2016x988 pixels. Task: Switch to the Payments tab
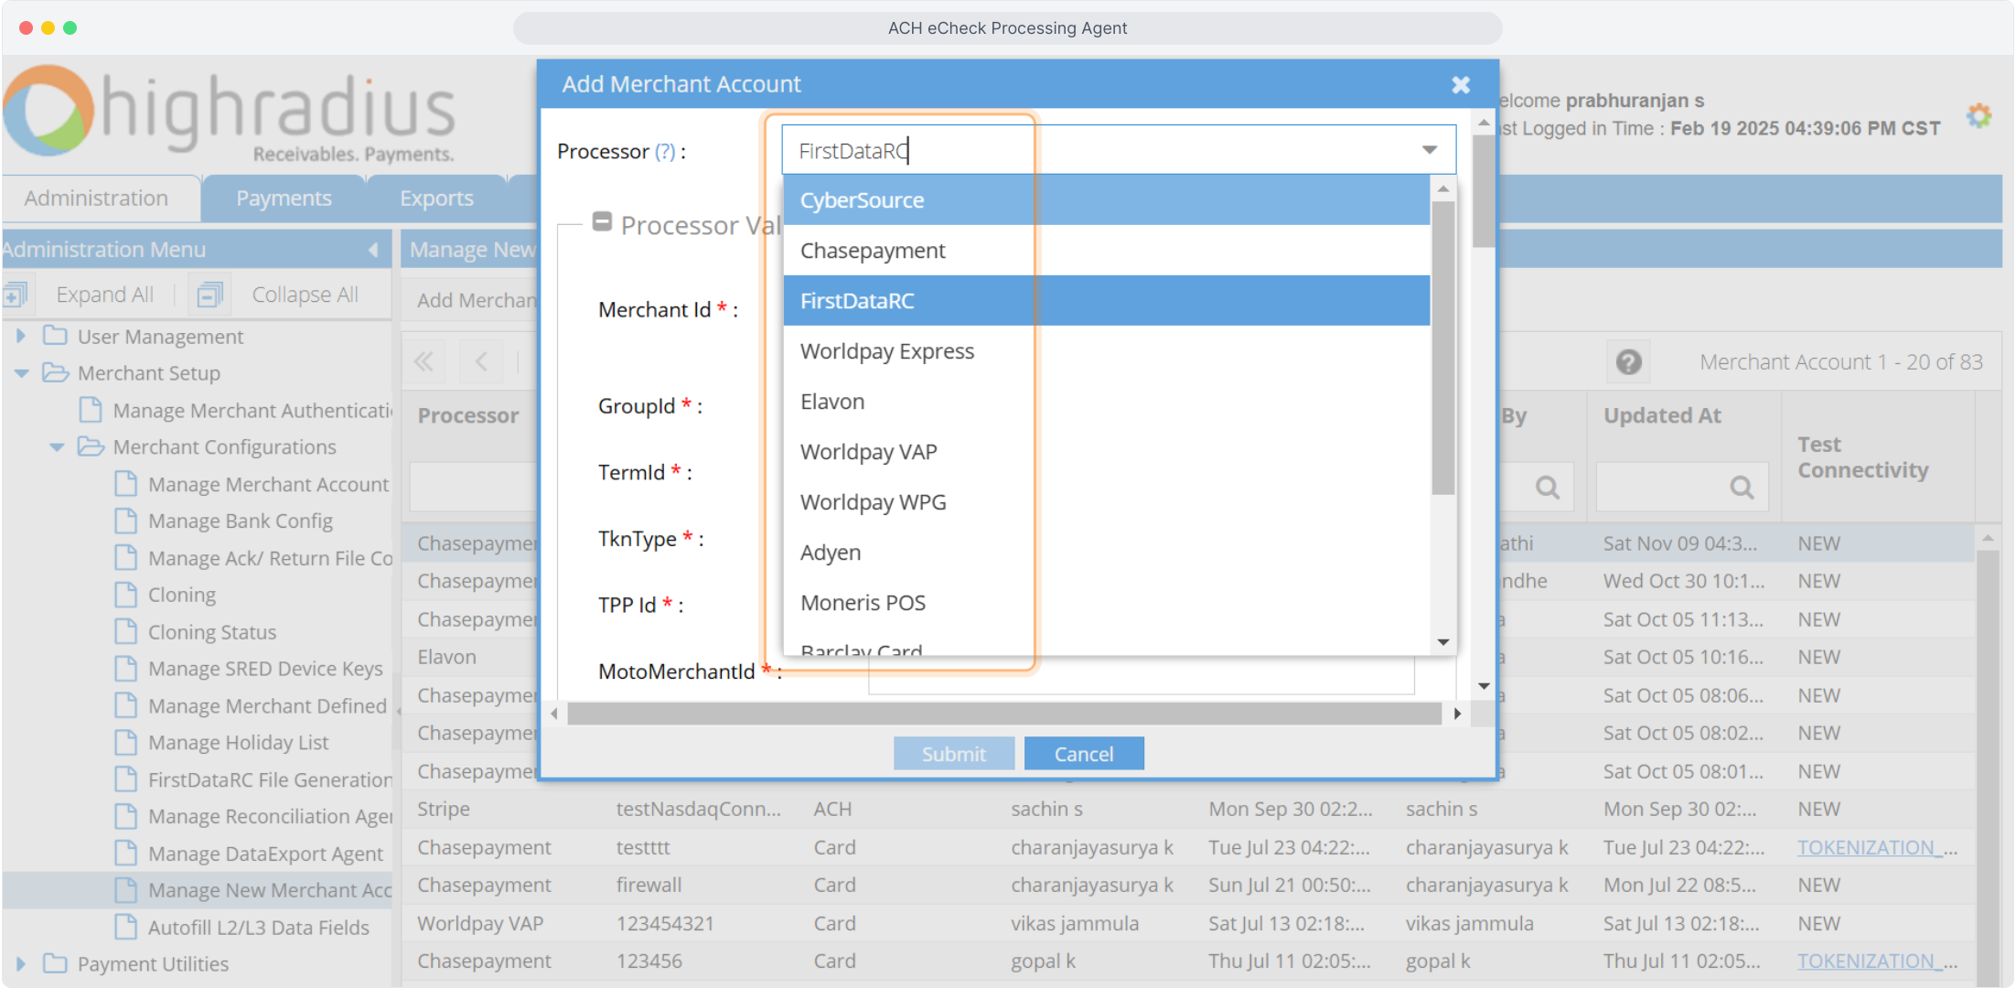(284, 199)
